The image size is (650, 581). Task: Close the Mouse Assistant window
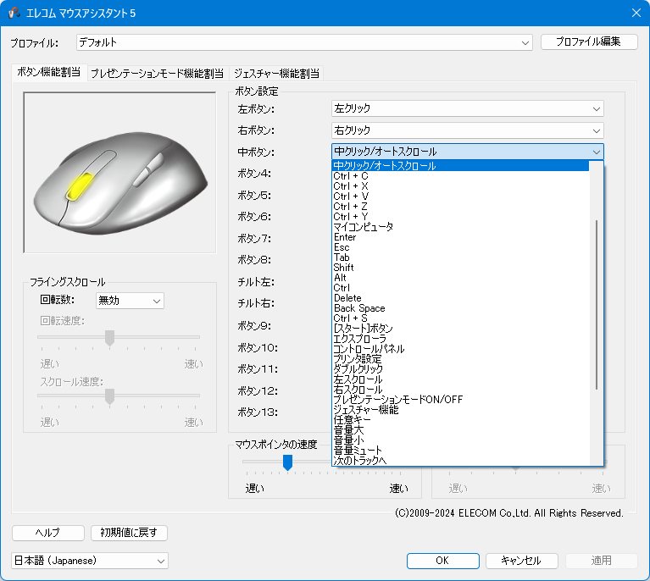(x=636, y=13)
